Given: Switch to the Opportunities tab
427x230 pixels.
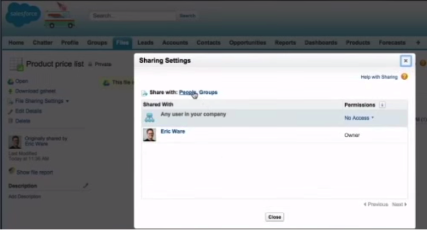Looking at the screenshot, I should click(x=248, y=43).
